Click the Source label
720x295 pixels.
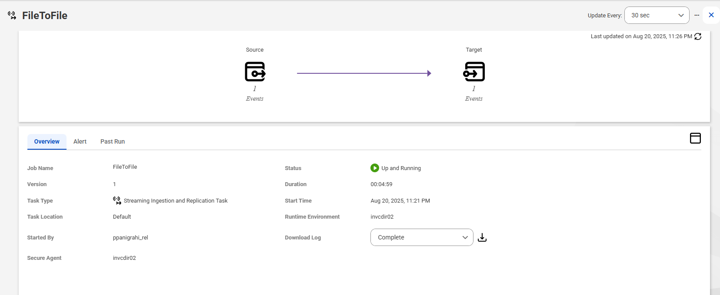(x=255, y=50)
